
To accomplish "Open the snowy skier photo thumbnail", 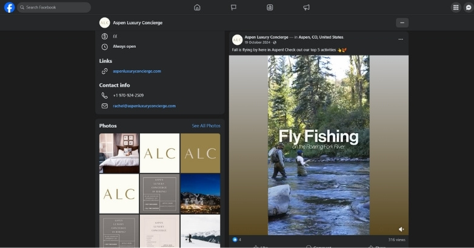I will click(201, 231).
